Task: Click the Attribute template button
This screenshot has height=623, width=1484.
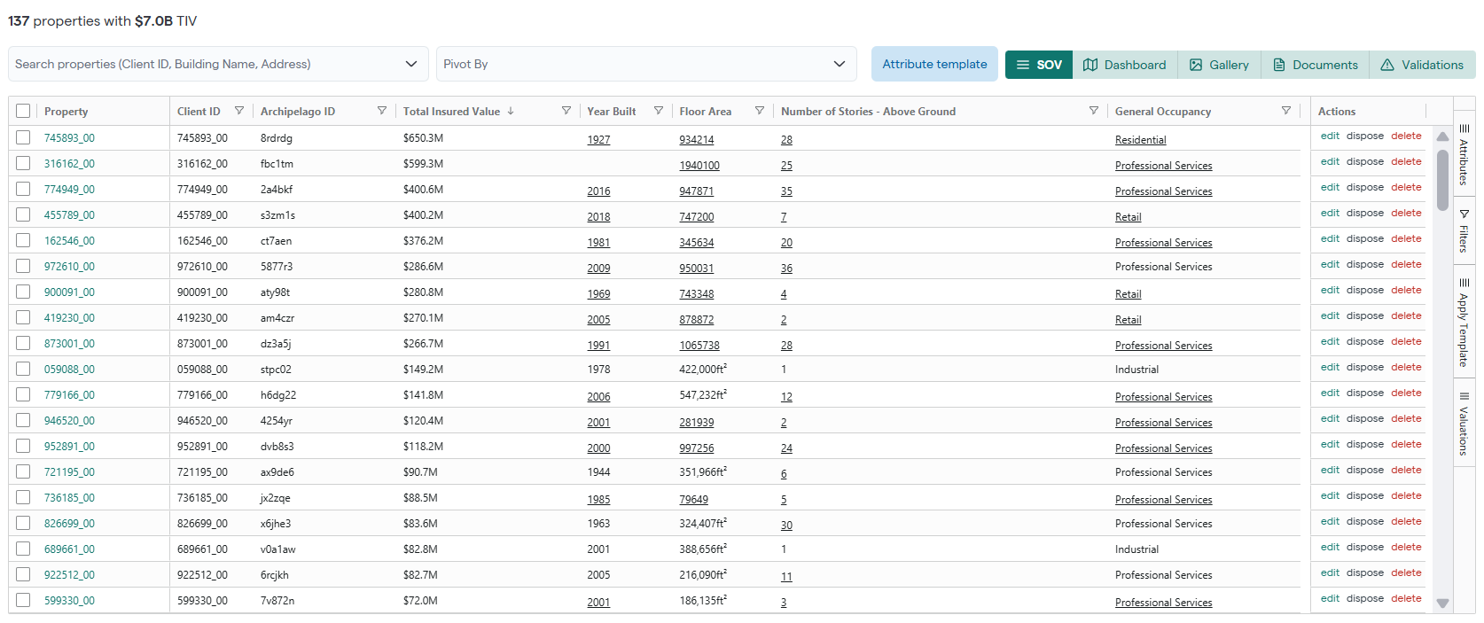Action: (x=934, y=64)
